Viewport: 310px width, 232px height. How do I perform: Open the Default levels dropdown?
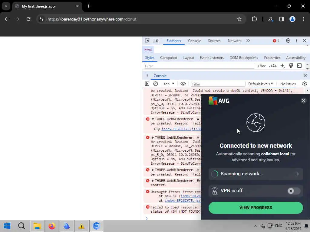[x=261, y=84]
